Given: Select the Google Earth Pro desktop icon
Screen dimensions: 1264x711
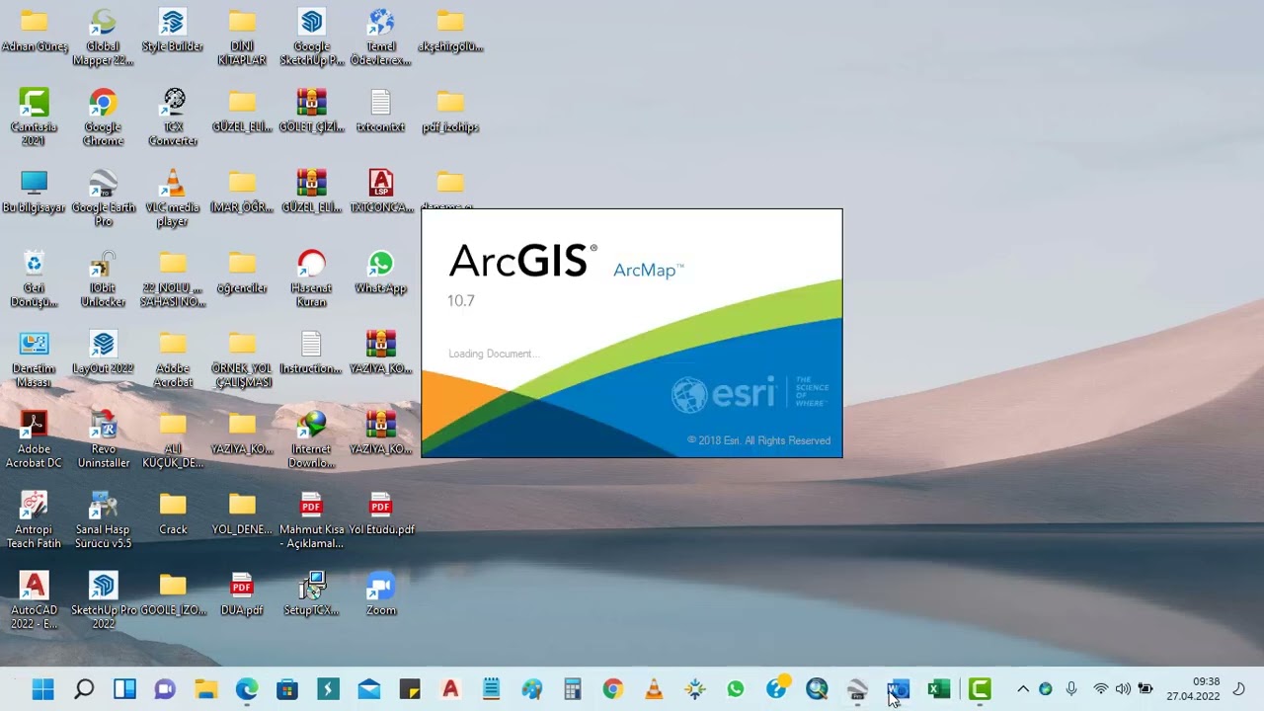Looking at the screenshot, I should click(103, 198).
